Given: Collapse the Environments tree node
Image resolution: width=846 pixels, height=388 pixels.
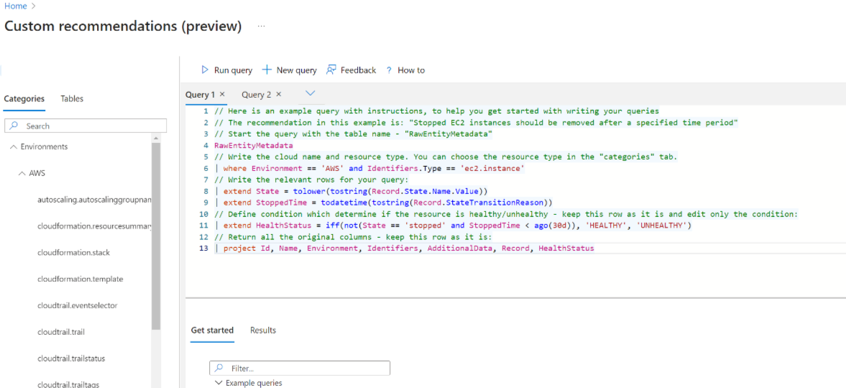Looking at the screenshot, I should coord(14,147).
